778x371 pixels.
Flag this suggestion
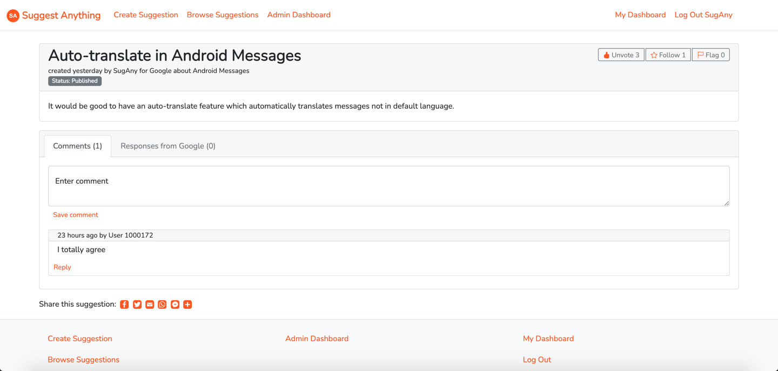coord(710,55)
